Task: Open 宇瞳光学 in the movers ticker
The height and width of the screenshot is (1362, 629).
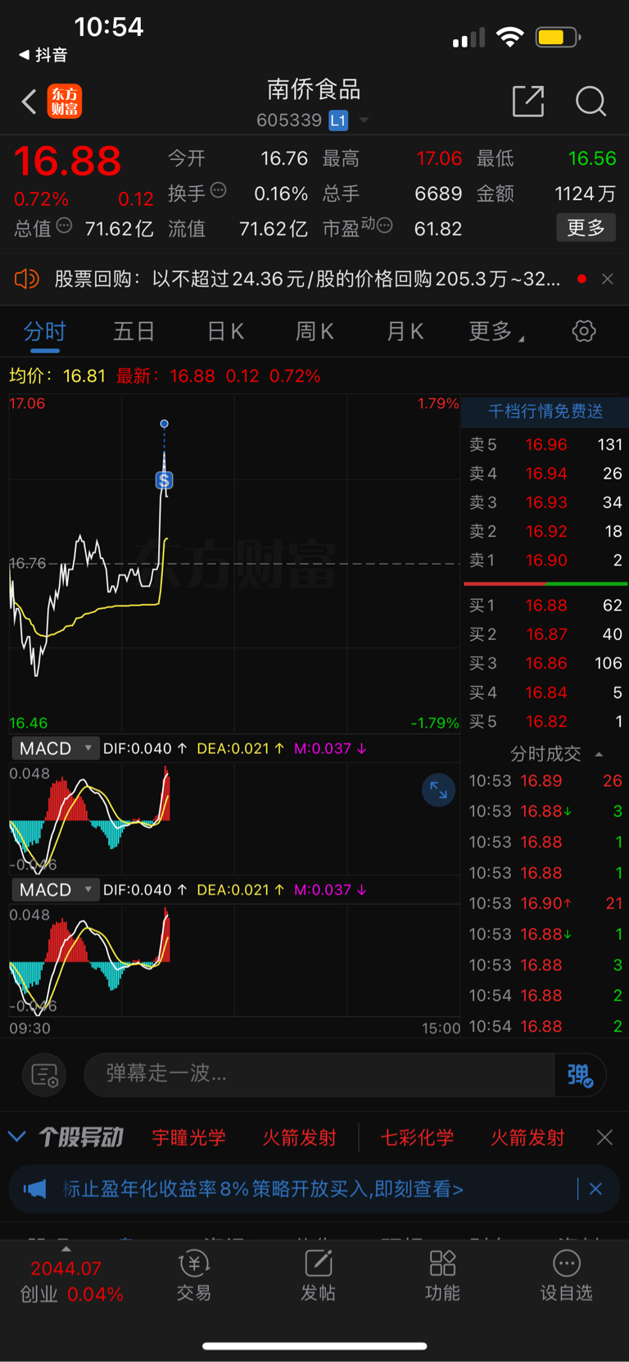Action: click(x=189, y=1137)
